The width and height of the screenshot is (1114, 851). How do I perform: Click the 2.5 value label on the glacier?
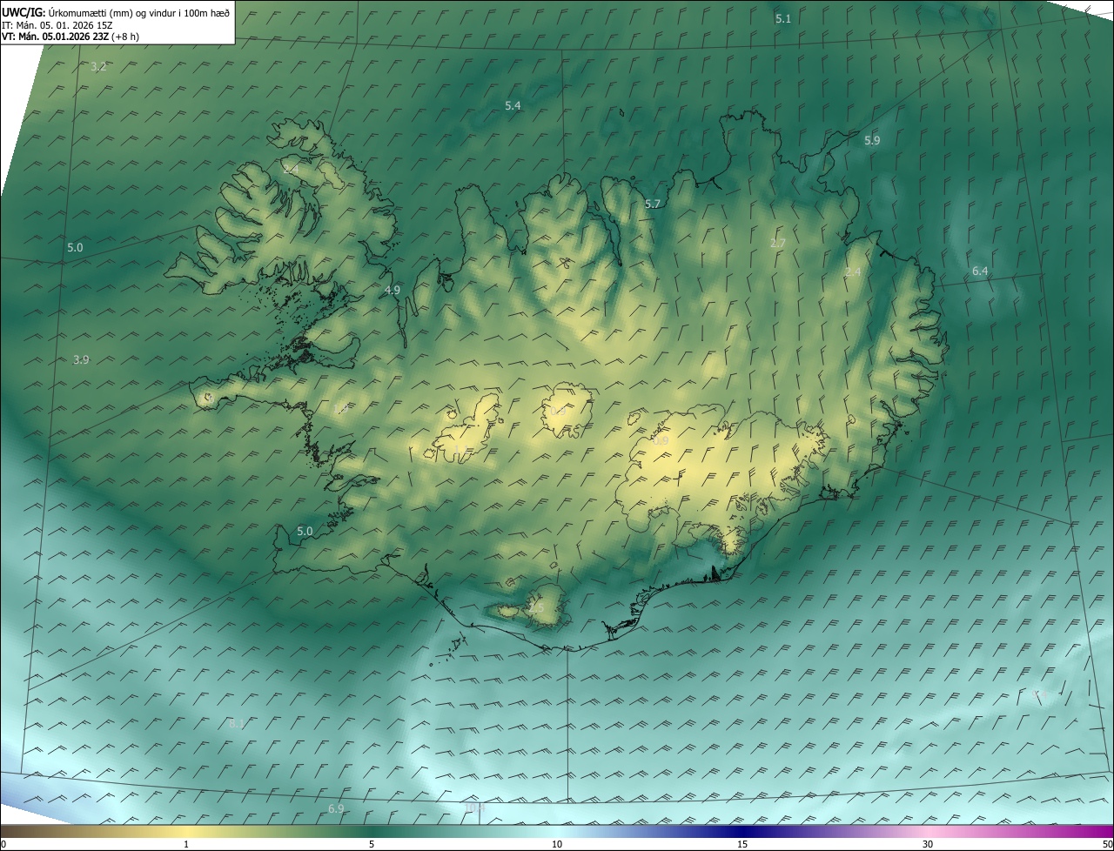click(x=535, y=607)
